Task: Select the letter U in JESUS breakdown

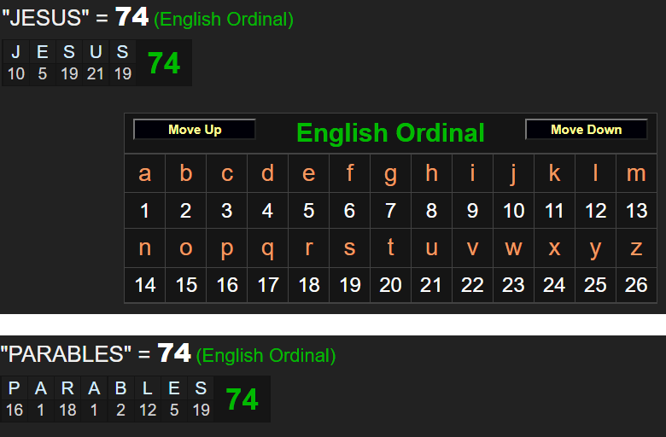Action: [96, 52]
